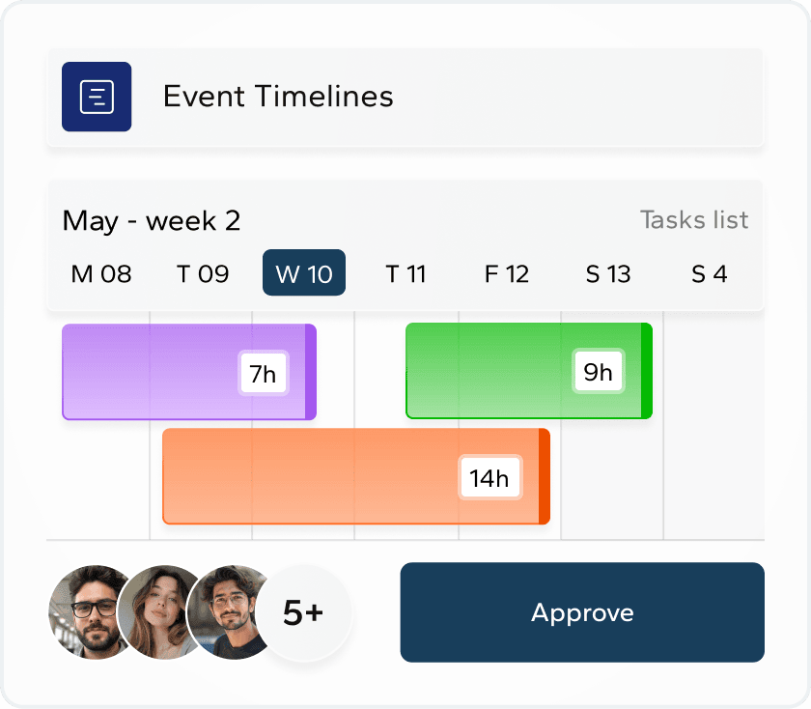The image size is (811, 709).
Task: Click the 9h duration badge
Action: (599, 372)
